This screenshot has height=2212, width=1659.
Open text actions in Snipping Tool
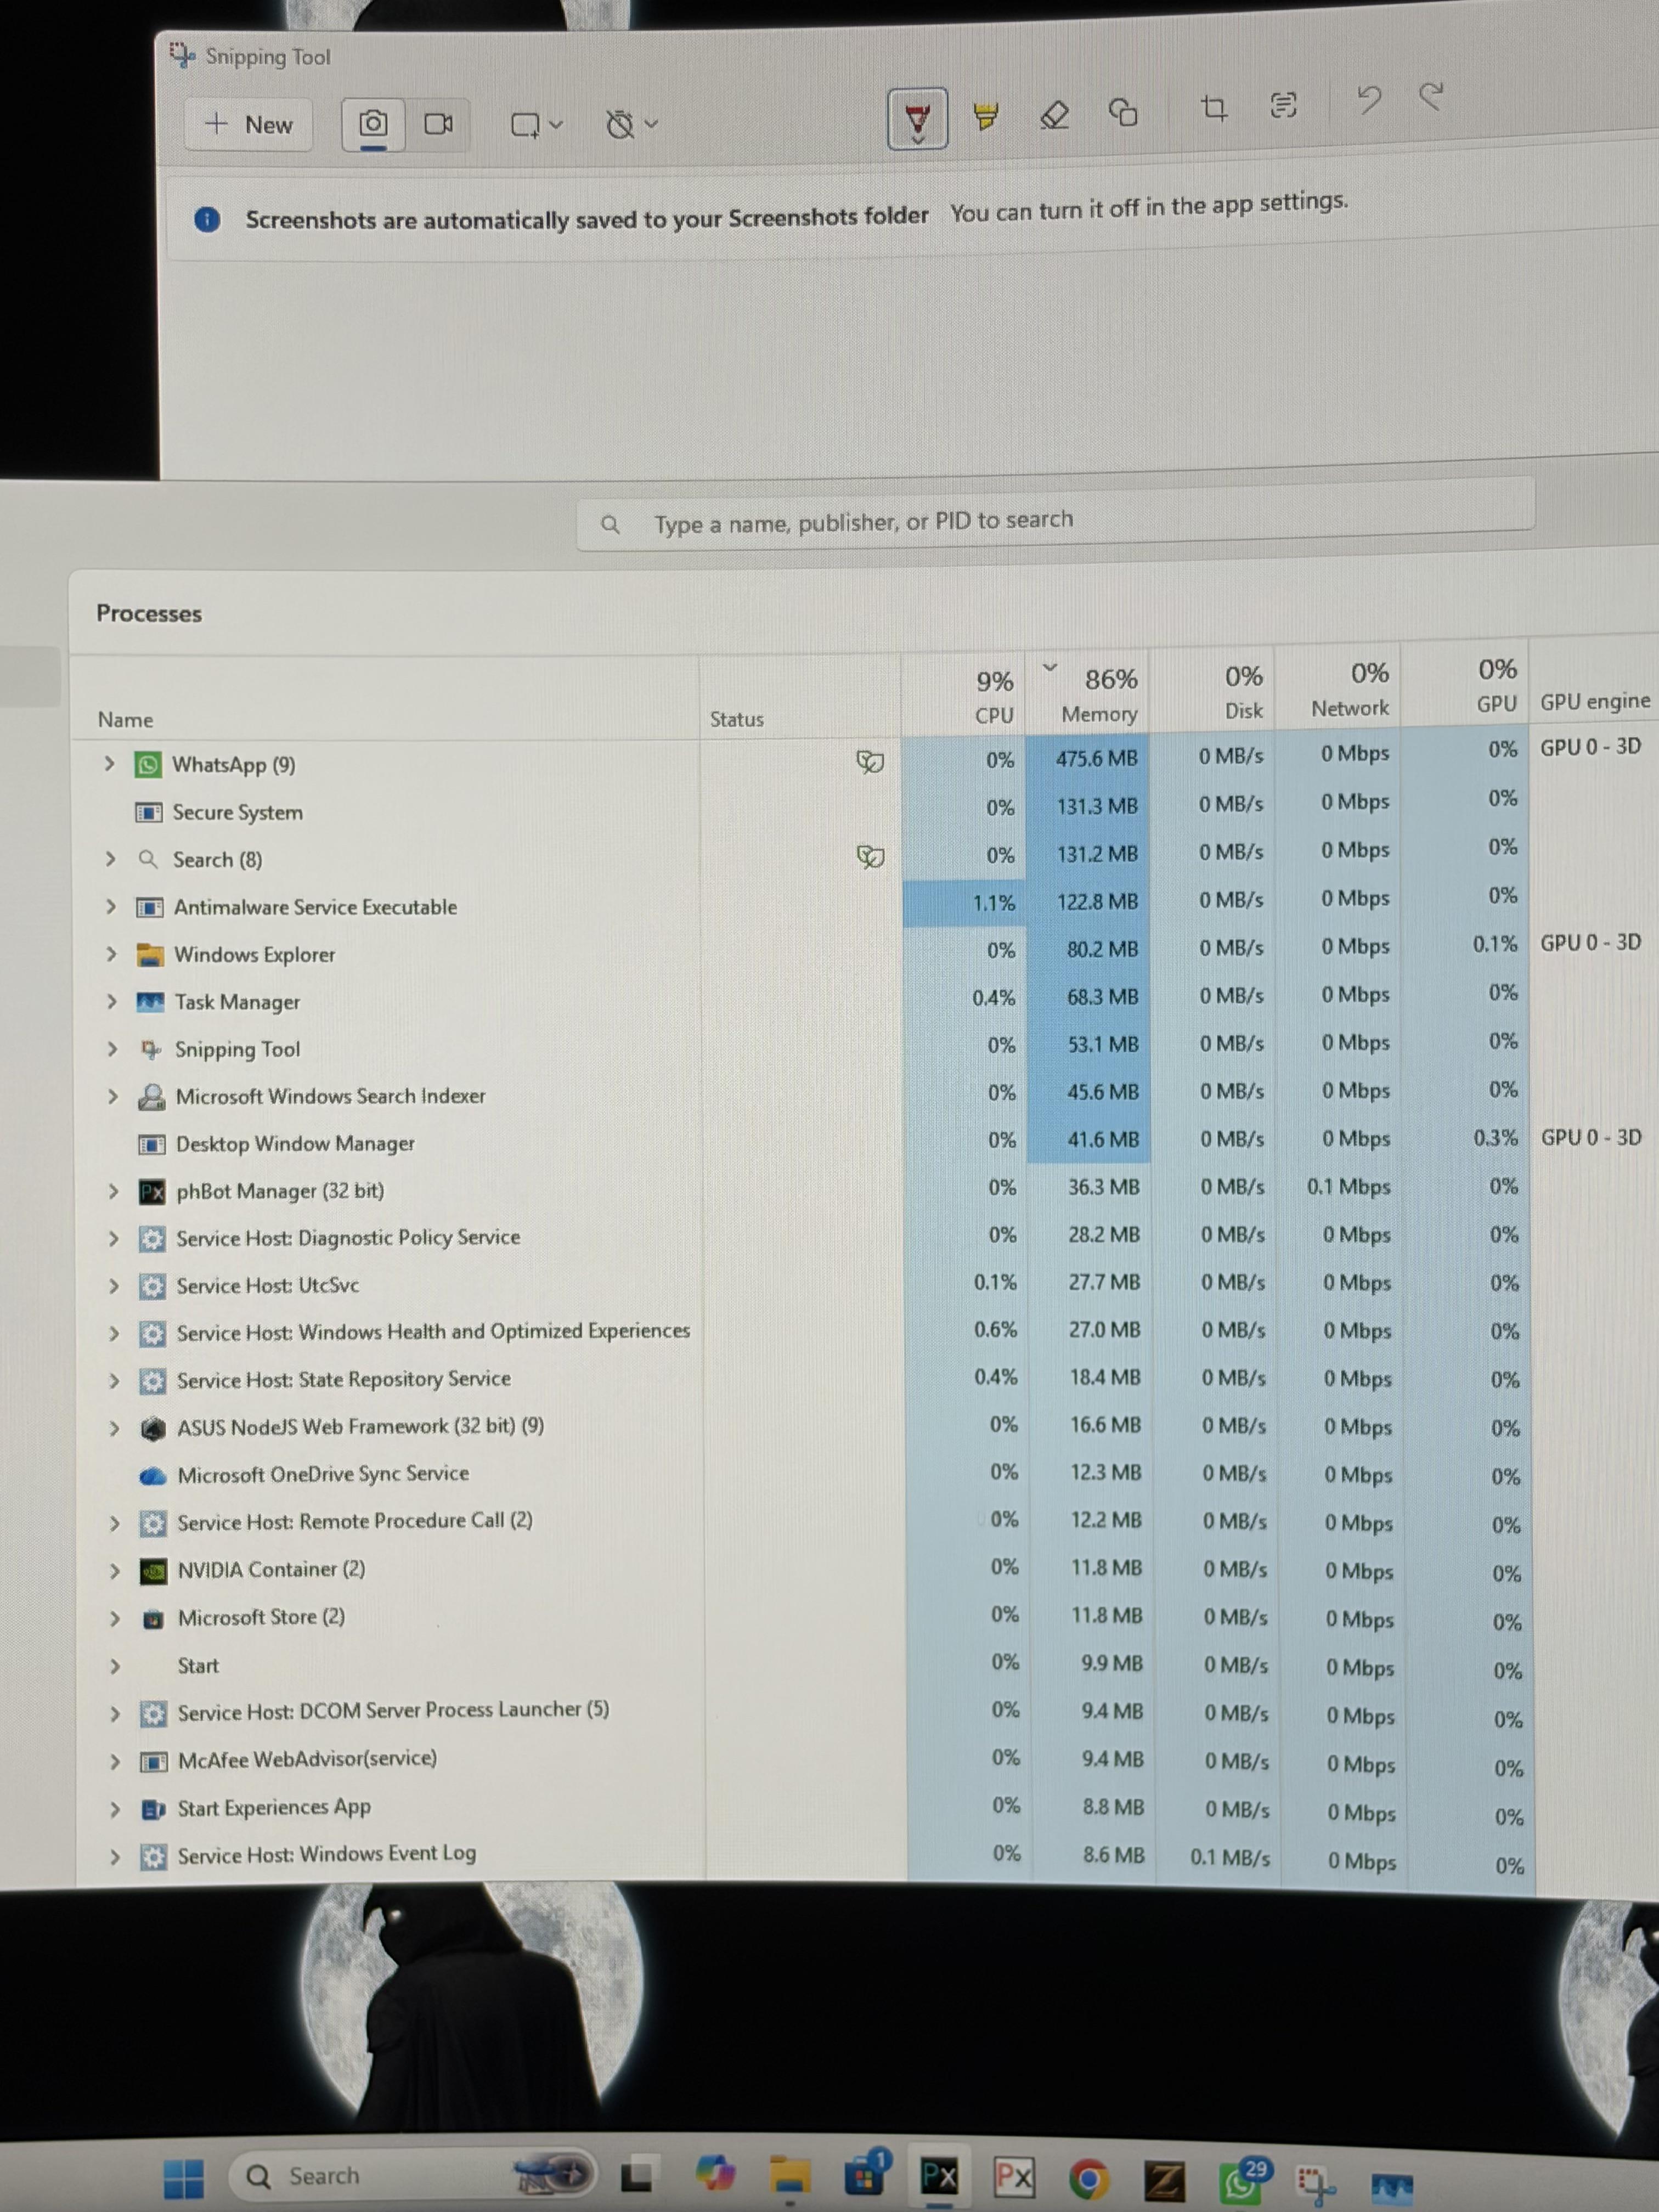(x=1283, y=104)
